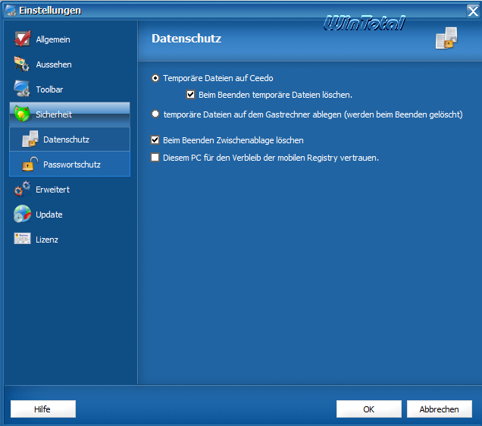
Task: Click the Lizenz certificate icon
Action: (x=22, y=239)
